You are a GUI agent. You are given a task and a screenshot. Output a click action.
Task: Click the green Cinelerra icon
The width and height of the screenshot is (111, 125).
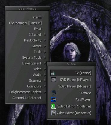pyautogui.click(x=54, y=106)
